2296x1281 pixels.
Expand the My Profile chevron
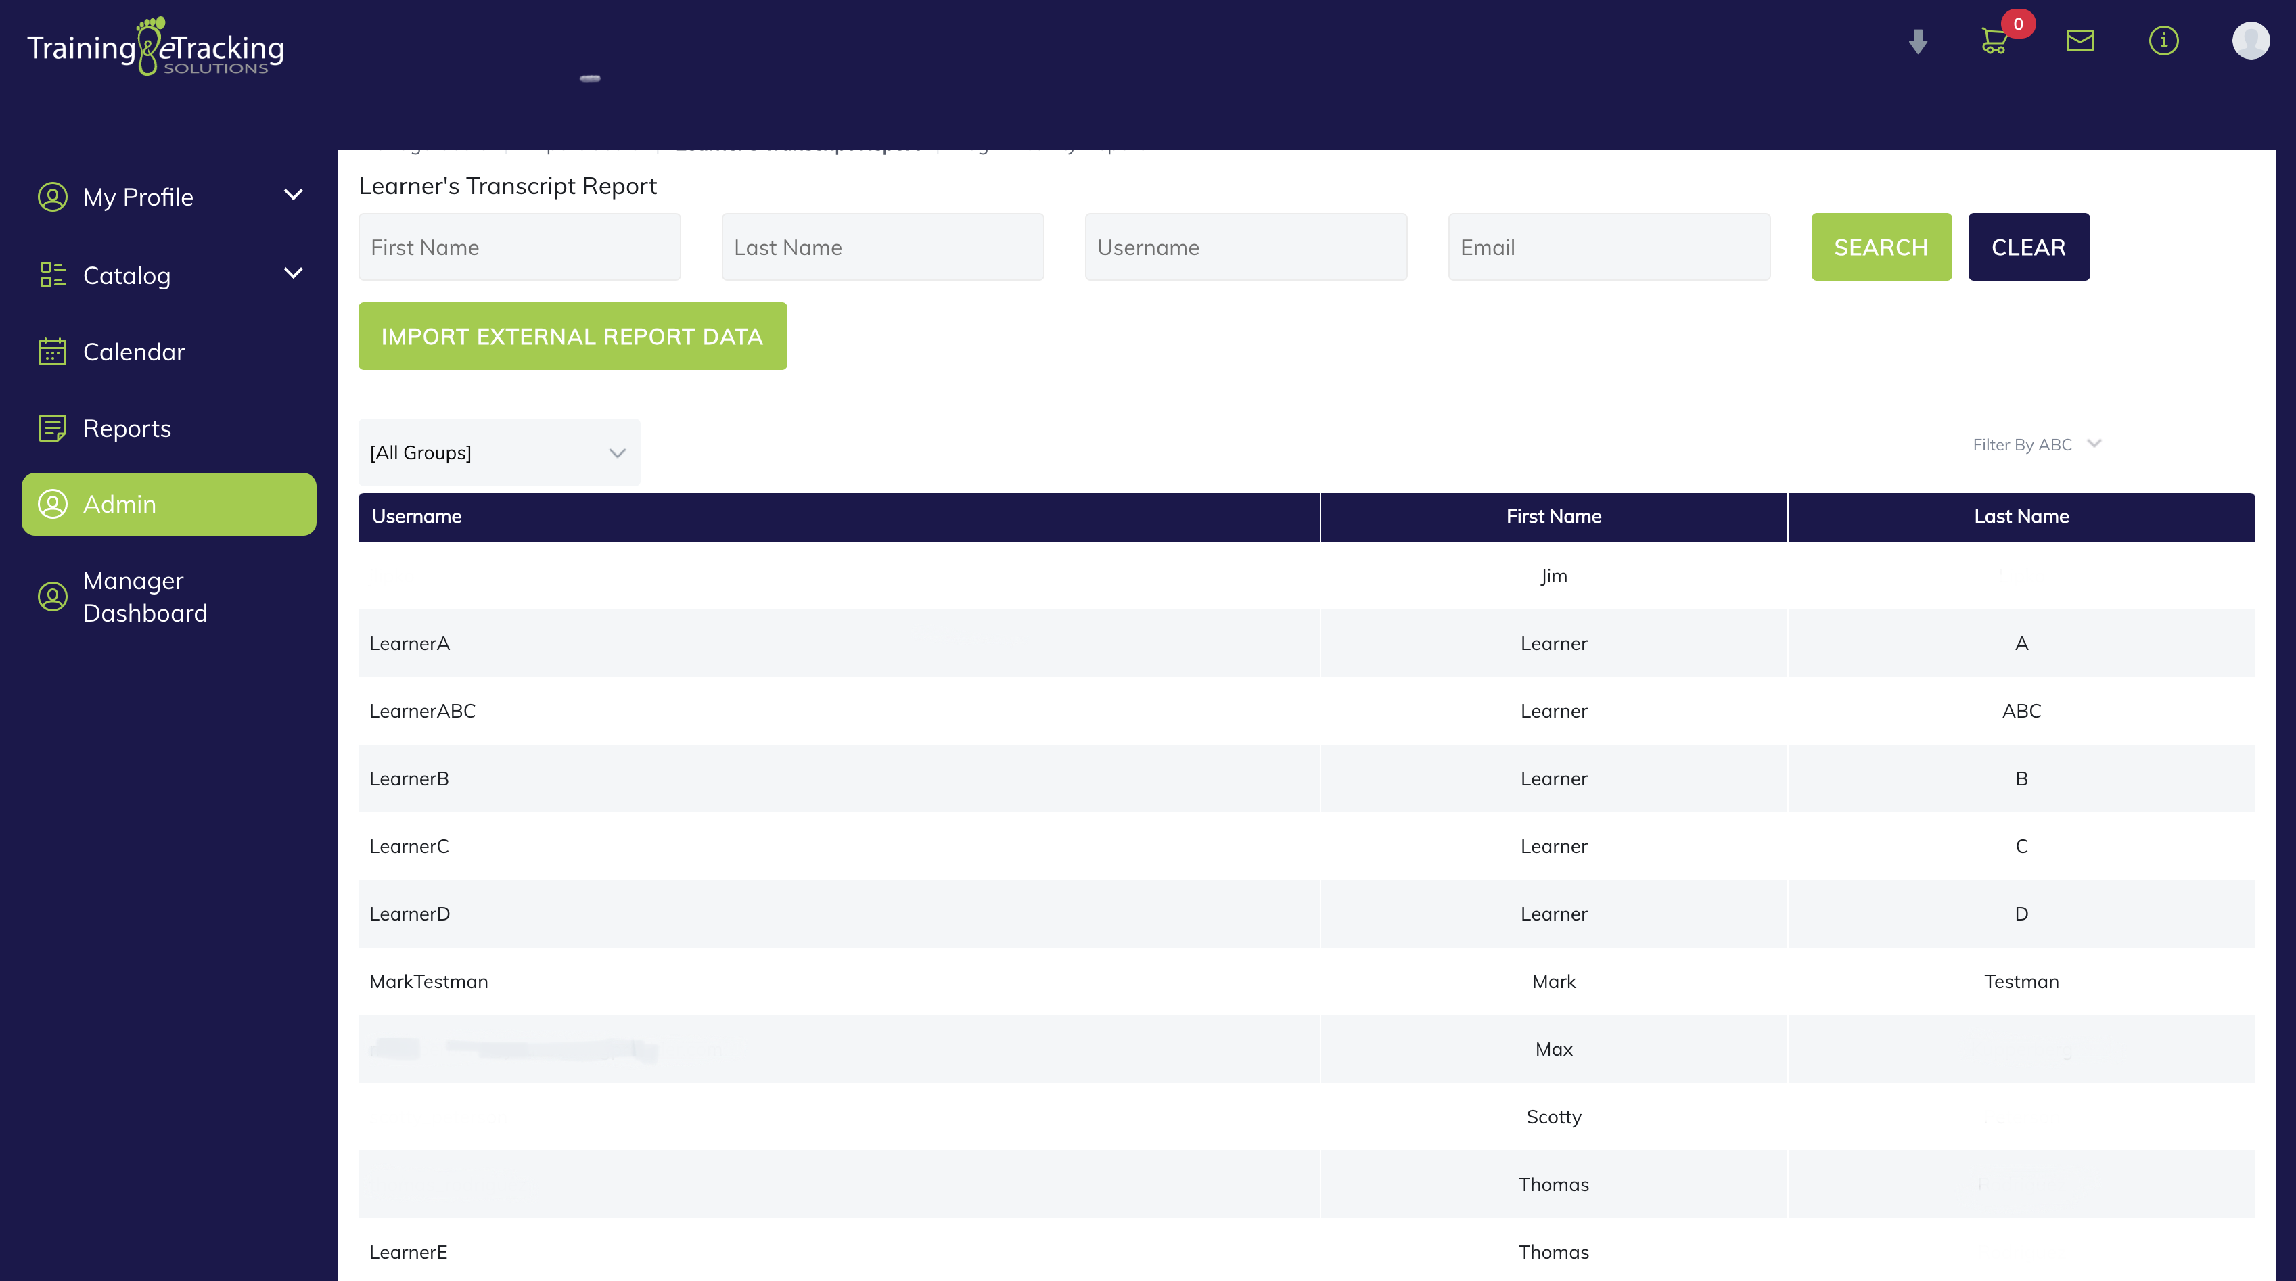293,195
